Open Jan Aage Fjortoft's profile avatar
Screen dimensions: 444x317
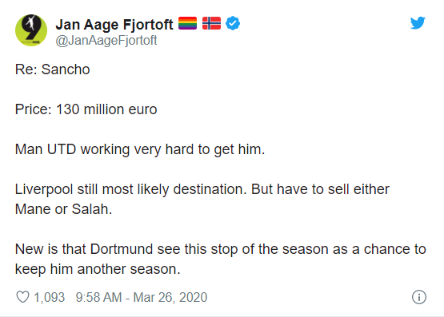pos(31,30)
